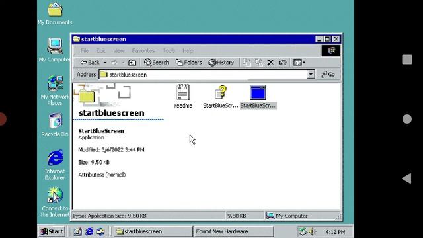Tap the Android home circle button
The width and height of the screenshot is (423, 238).
(x=407, y=119)
